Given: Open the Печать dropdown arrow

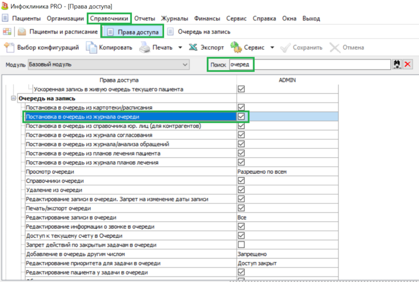Looking at the screenshot, I should (180, 47).
